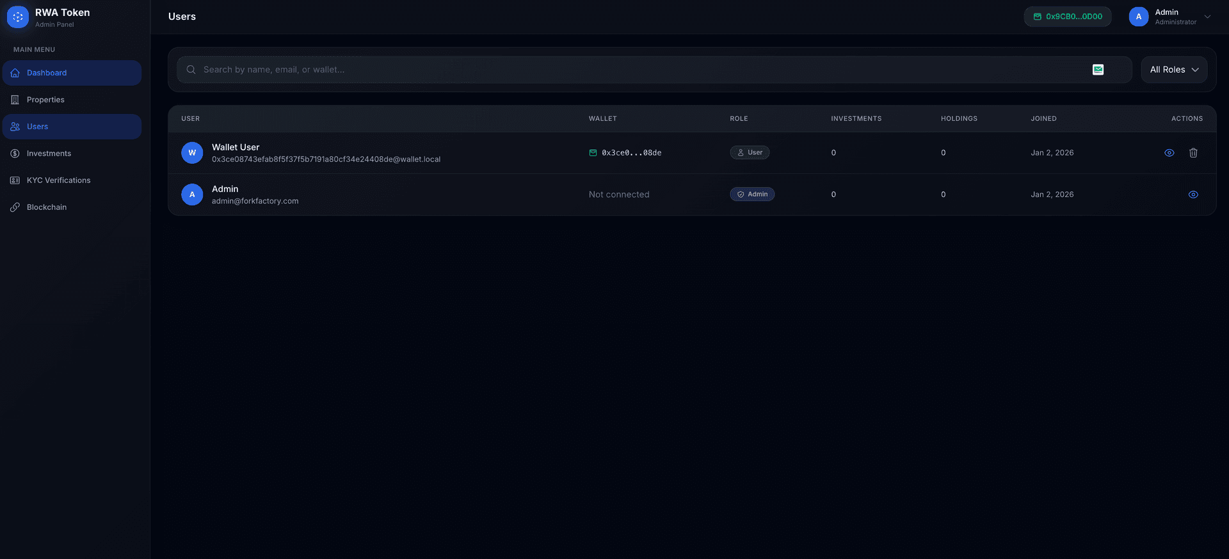
Task: View details of Admin user
Action: (1193, 194)
